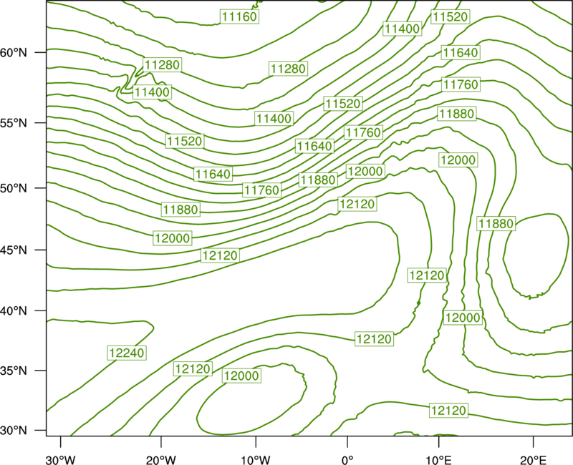Viewport: 573px width, 465px height.
Task: Select the 60°N latitude axis label
Action: pos(14,53)
